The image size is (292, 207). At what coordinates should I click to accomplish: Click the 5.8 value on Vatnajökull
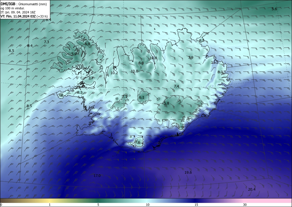pos(166,103)
